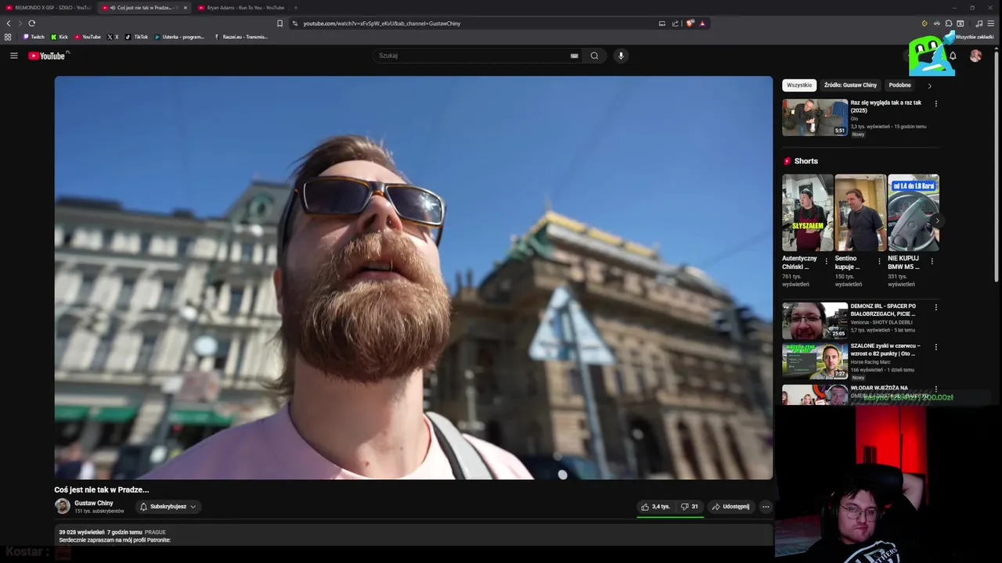Open a new browser tab

coord(296,8)
